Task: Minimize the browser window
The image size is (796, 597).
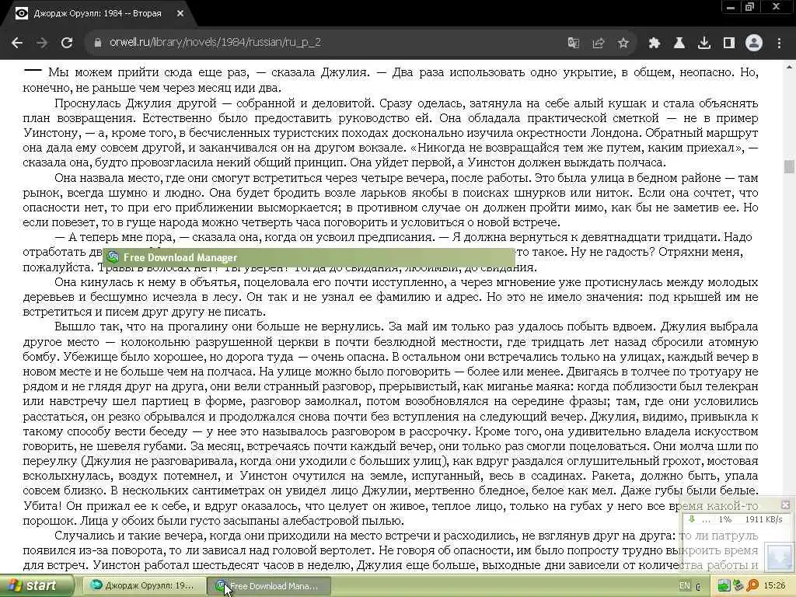Action: pos(731,7)
